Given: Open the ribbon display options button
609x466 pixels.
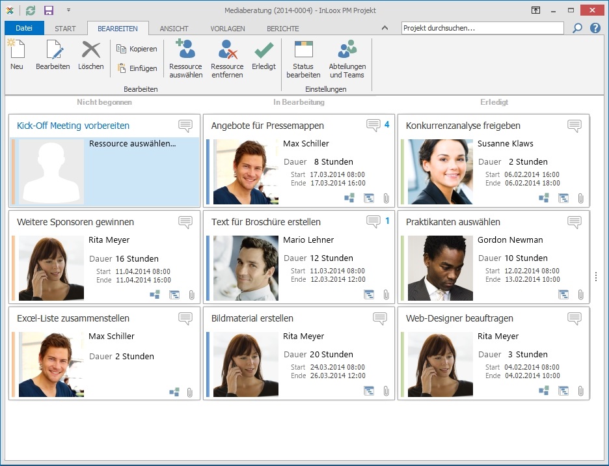Looking at the screenshot, I should (x=535, y=10).
